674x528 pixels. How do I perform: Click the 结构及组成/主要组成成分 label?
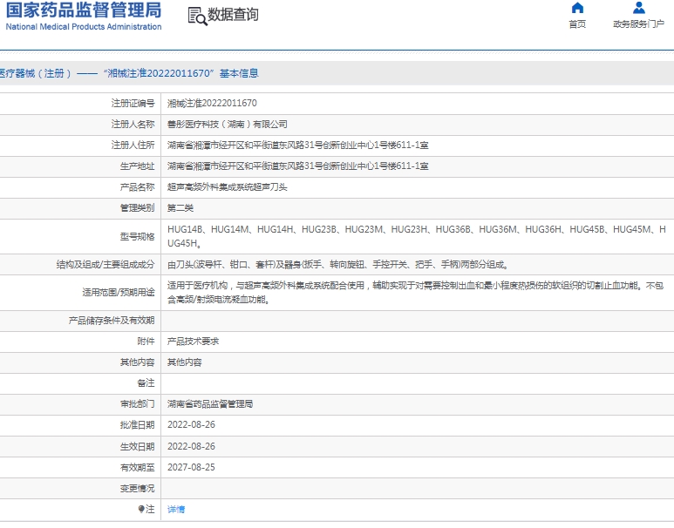(106, 265)
